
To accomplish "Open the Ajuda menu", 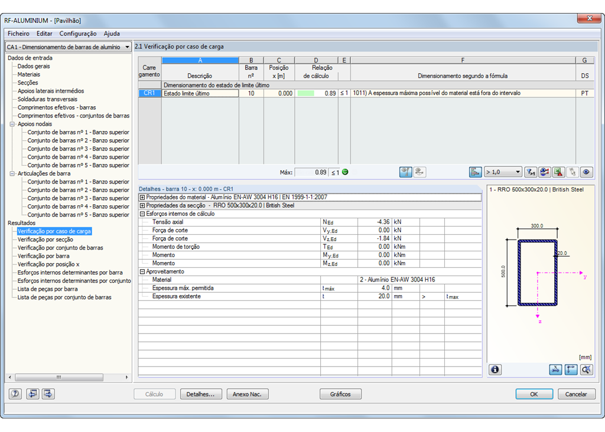I will [x=112, y=34].
